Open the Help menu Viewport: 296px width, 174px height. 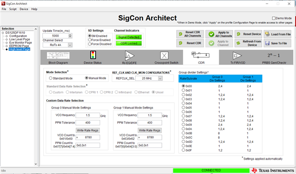pos(34,9)
